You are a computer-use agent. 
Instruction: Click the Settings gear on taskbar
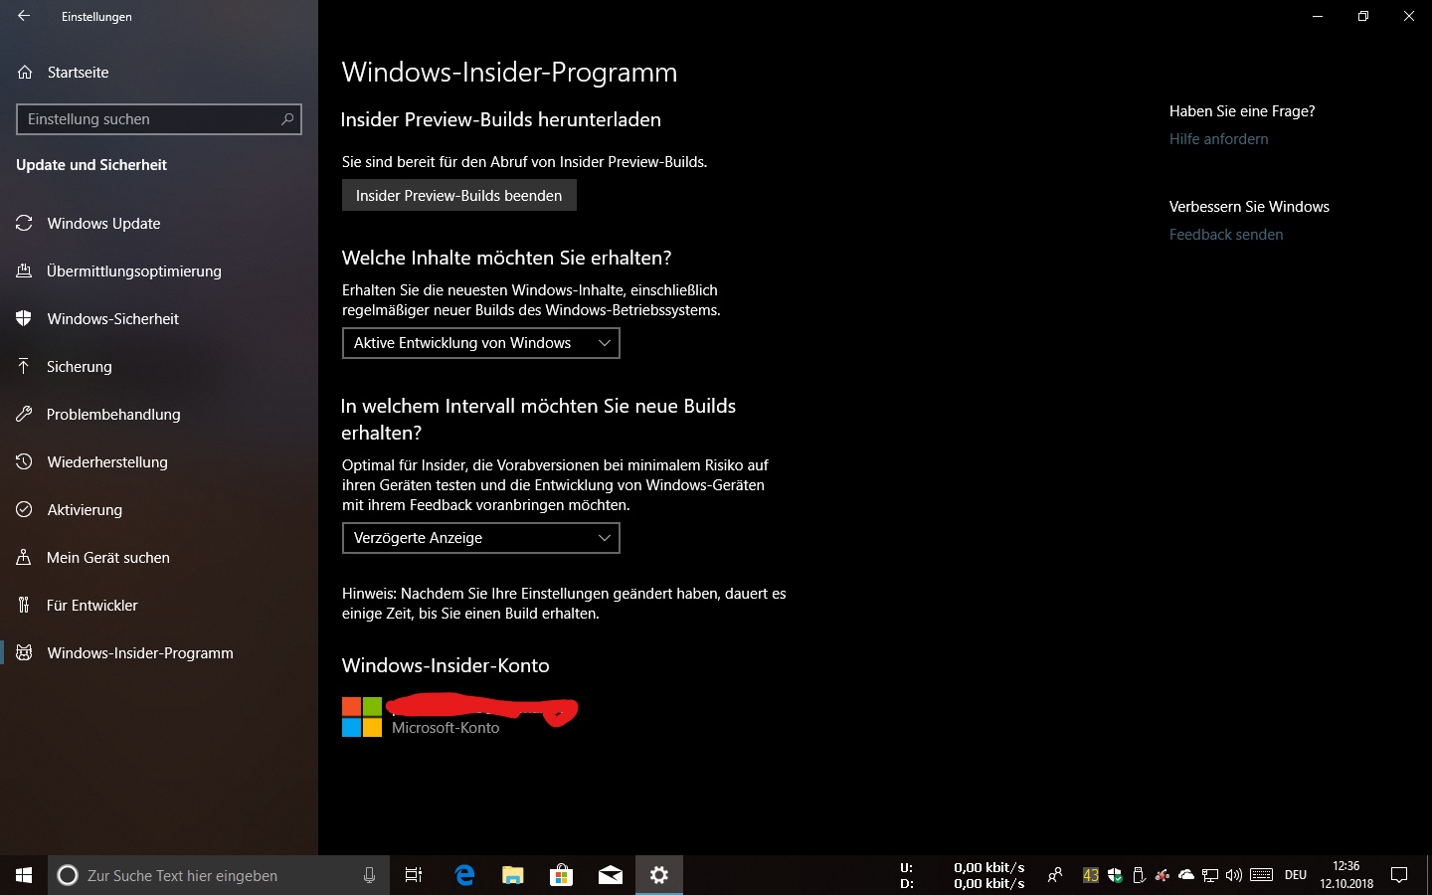click(x=659, y=875)
